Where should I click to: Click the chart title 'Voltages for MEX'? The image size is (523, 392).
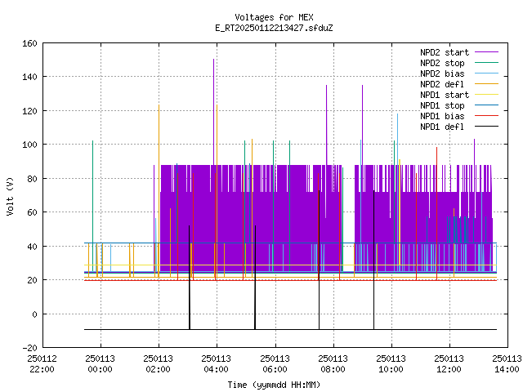pos(275,17)
